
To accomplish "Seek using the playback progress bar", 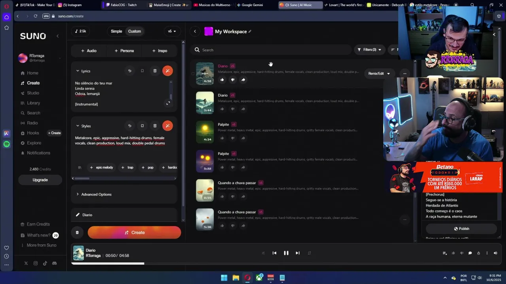I will tap(285, 263).
